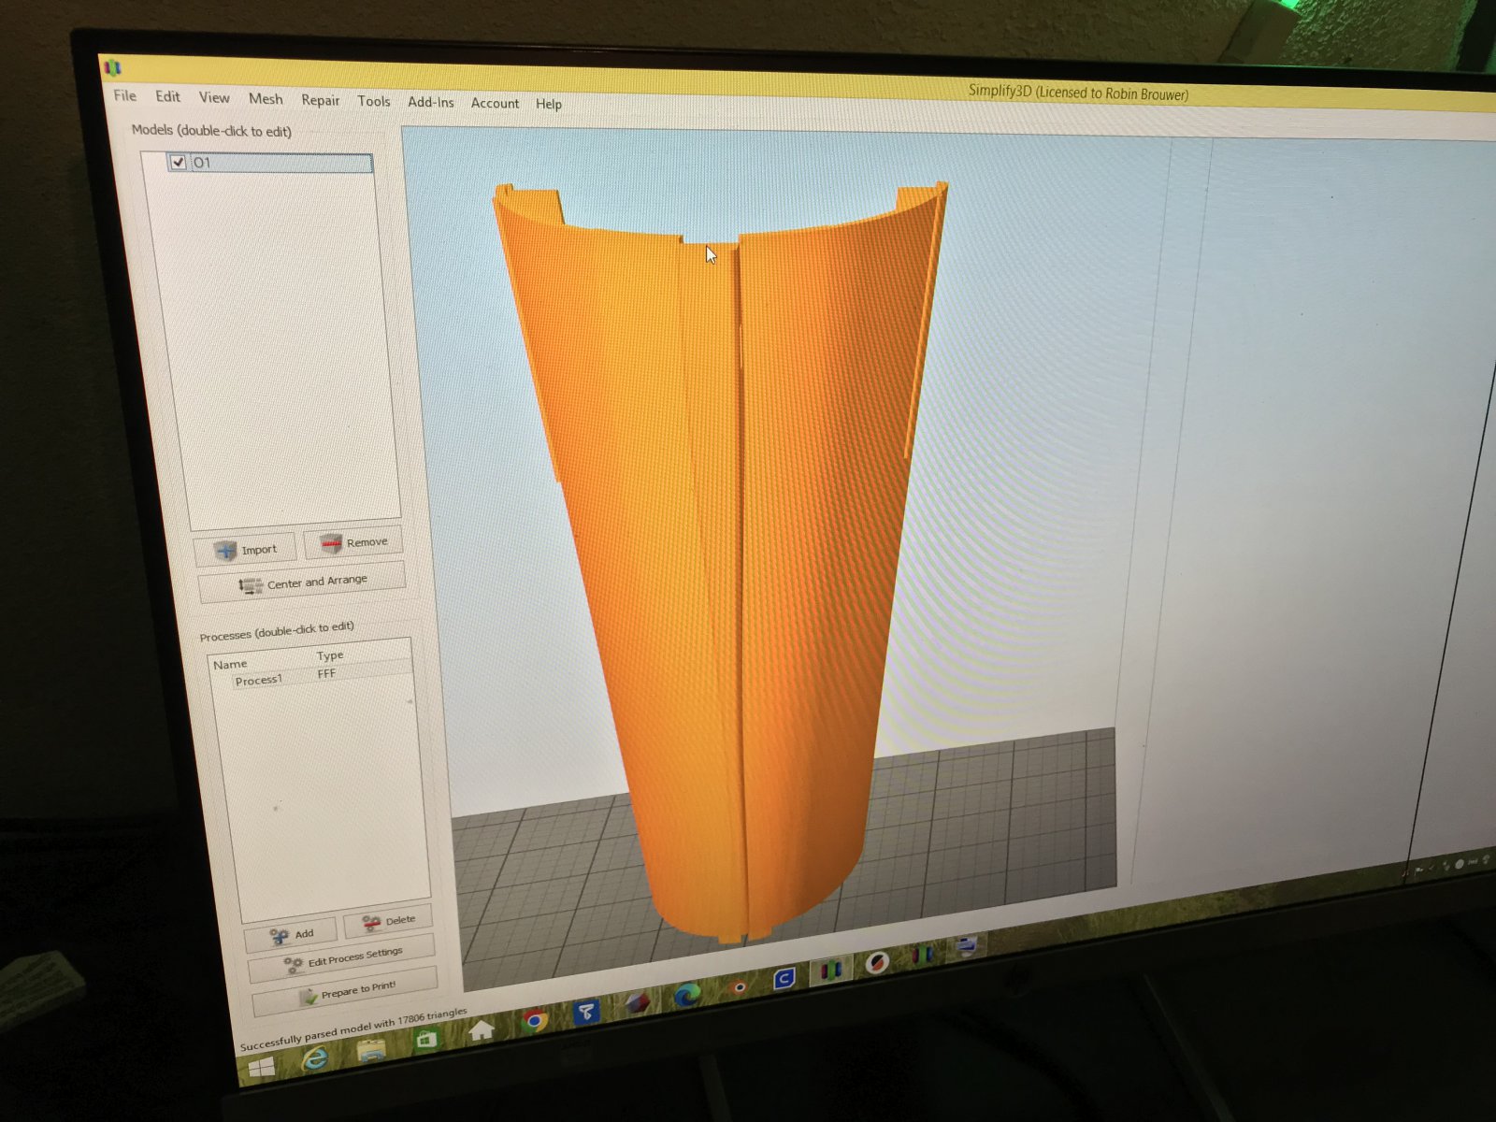The height and width of the screenshot is (1122, 1496).
Task: Delete the selected process
Action: 388,922
